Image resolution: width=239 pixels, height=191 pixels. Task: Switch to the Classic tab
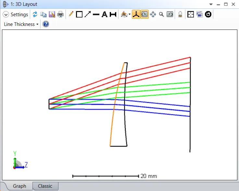[45, 186]
